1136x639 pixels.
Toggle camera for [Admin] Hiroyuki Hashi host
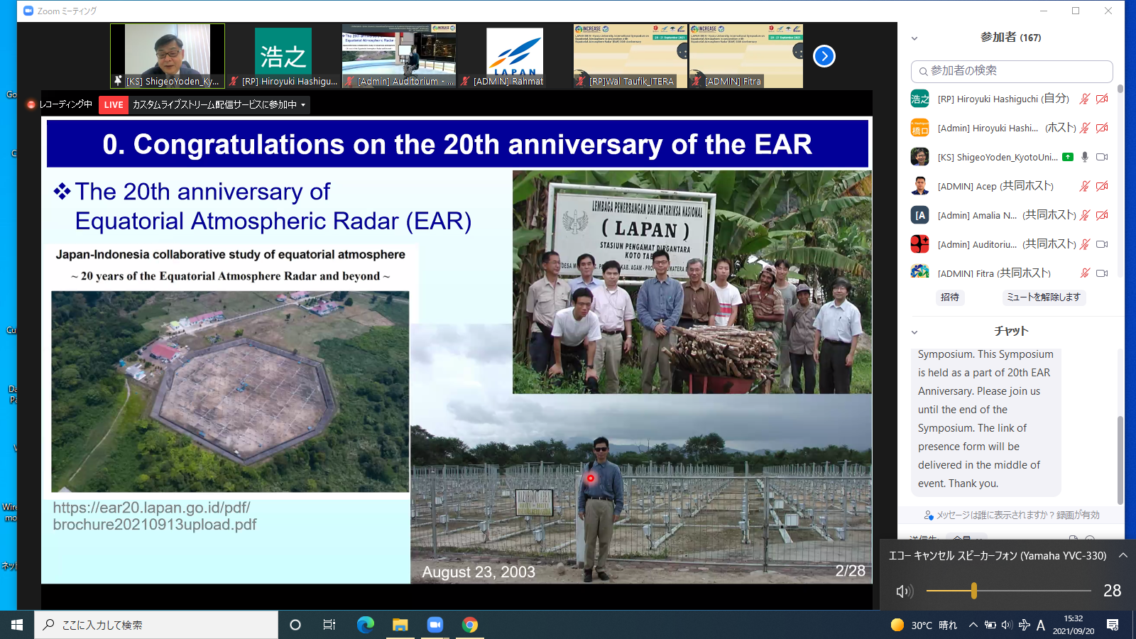(x=1102, y=128)
